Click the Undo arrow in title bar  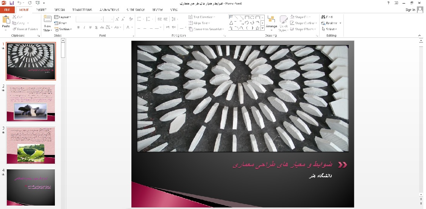20,3
